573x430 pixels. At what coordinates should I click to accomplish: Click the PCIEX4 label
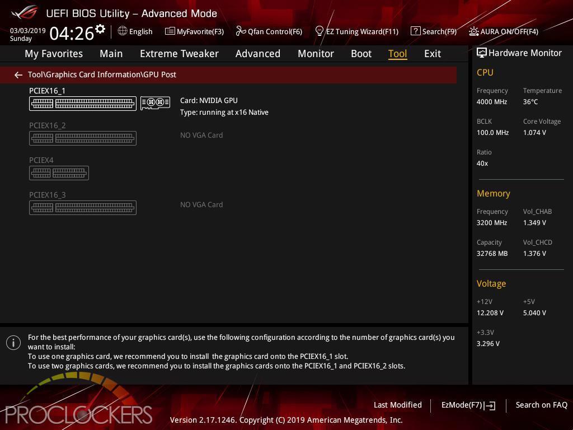(x=41, y=160)
